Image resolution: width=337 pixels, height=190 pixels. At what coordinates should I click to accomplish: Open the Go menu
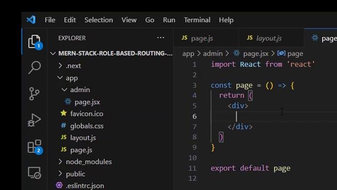click(x=150, y=20)
